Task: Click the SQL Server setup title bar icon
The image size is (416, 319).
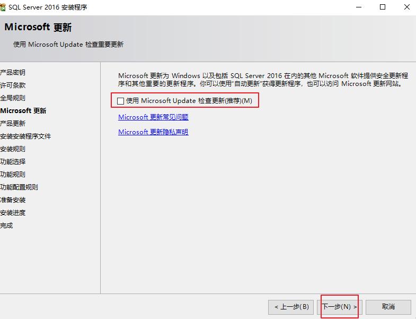Action: [3, 7]
